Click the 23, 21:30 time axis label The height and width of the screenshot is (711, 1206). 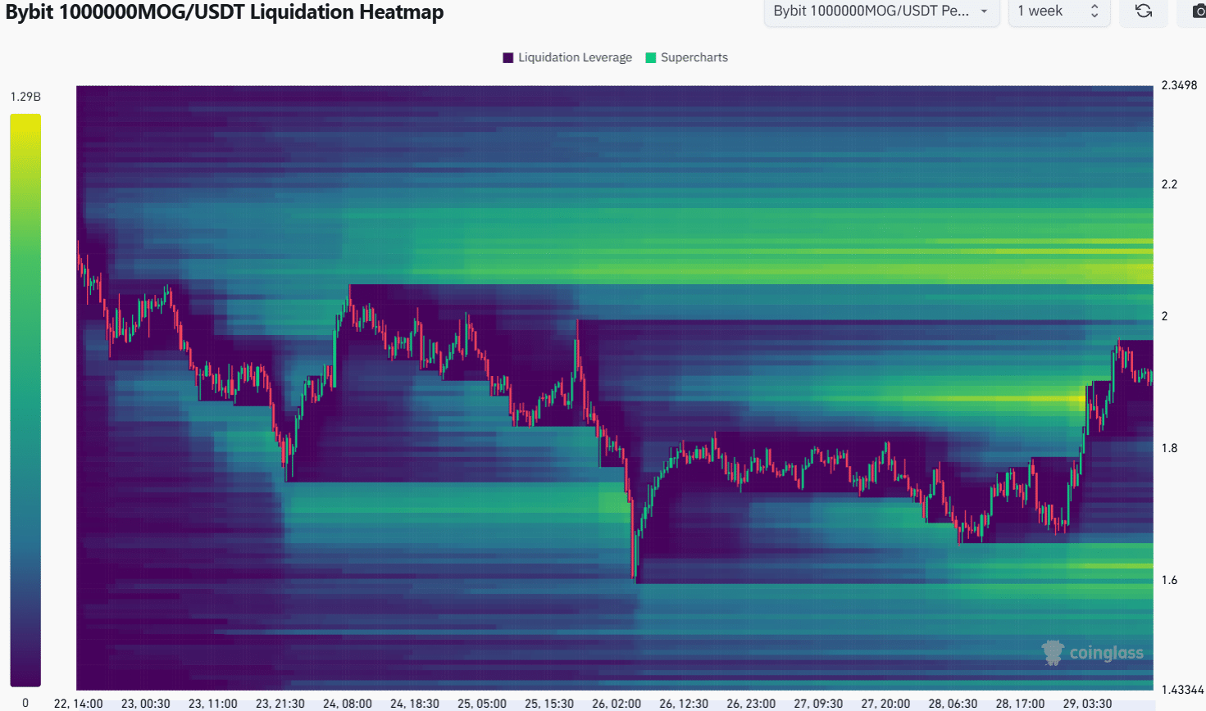[280, 704]
